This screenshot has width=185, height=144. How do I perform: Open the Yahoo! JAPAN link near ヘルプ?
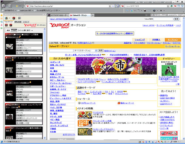coord(148,25)
